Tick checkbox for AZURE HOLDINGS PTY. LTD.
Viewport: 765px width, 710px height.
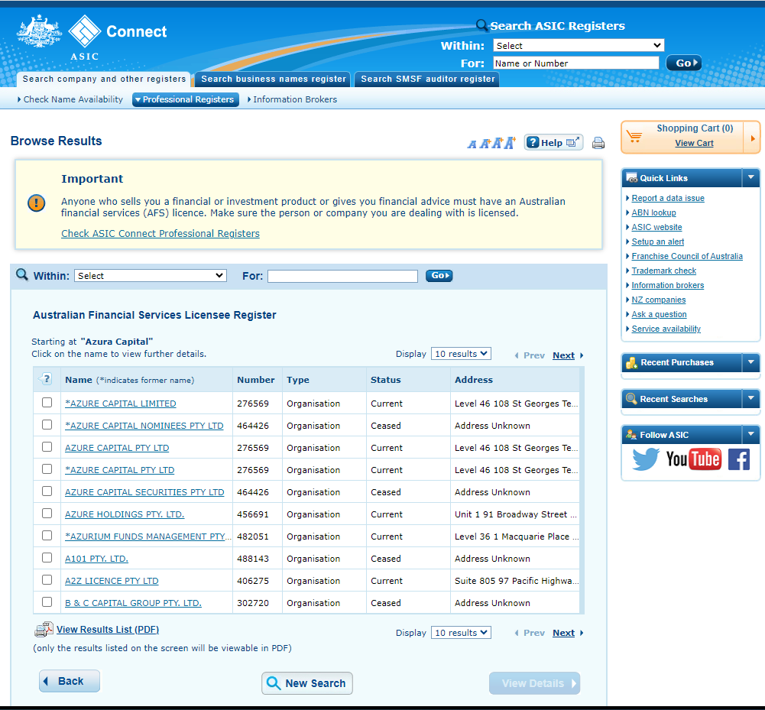point(47,514)
